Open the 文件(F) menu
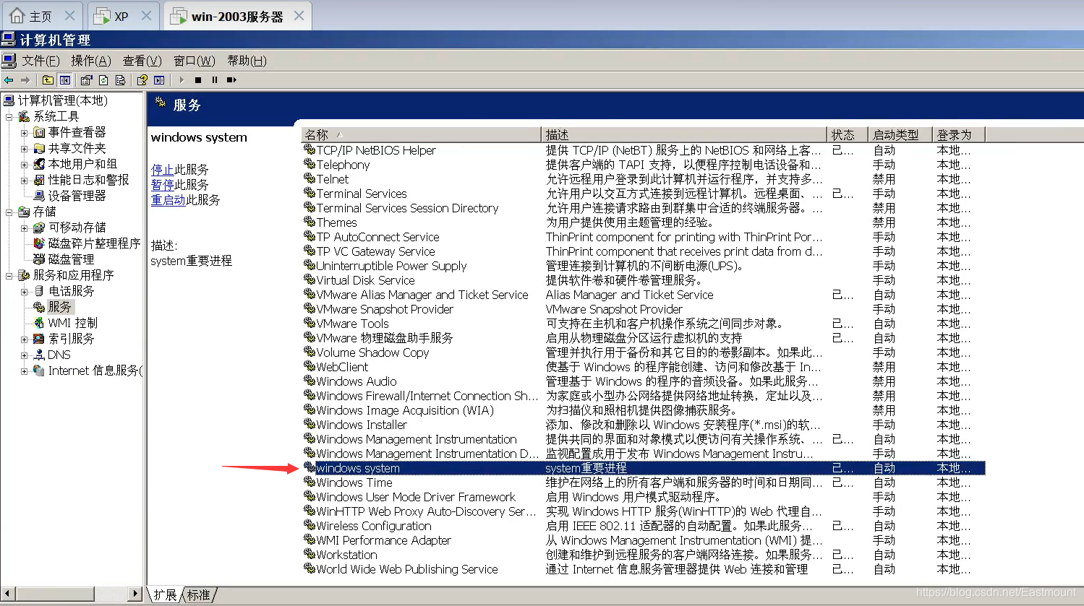This screenshot has height=606, width=1084. (x=40, y=61)
